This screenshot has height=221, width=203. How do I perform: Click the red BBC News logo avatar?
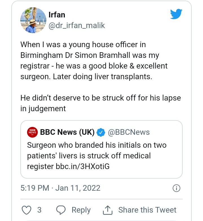pos(32,132)
